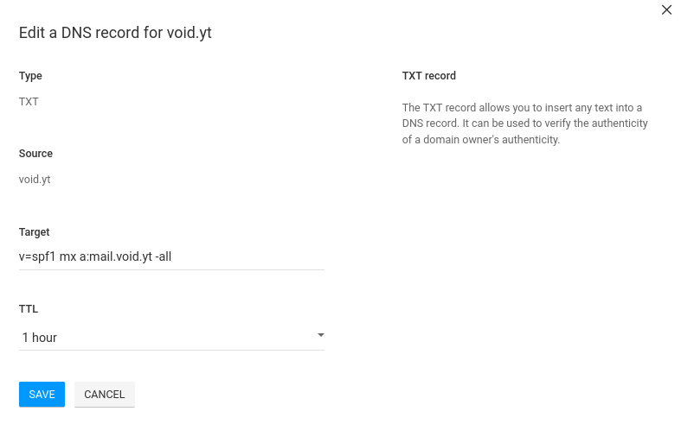Viewport: 681px width, 424px height.
Task: Cancel editing the DNS record
Action: coord(105,394)
